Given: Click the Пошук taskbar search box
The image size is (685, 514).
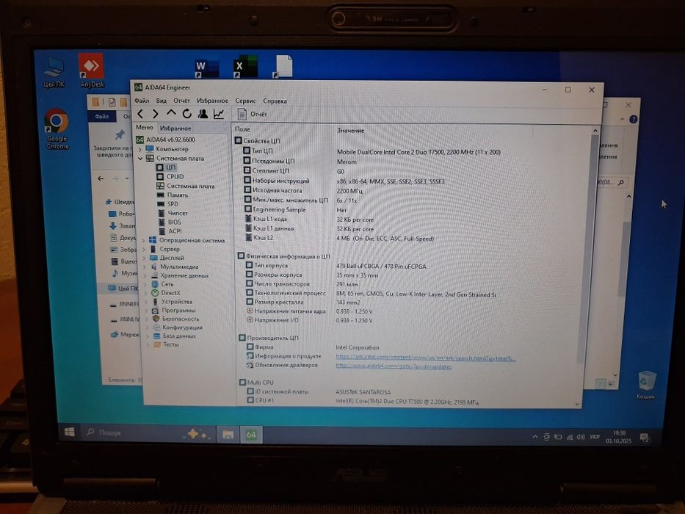Looking at the screenshot, I should tap(133, 432).
